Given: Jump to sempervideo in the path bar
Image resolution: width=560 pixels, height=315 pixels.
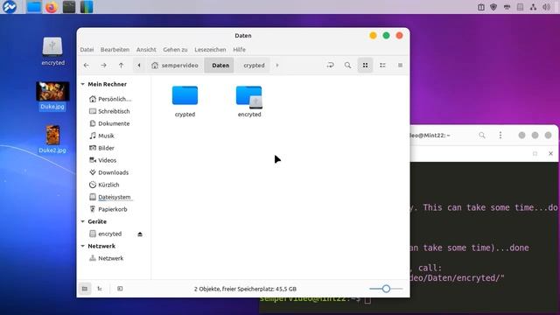Looking at the screenshot, I should click(x=175, y=66).
